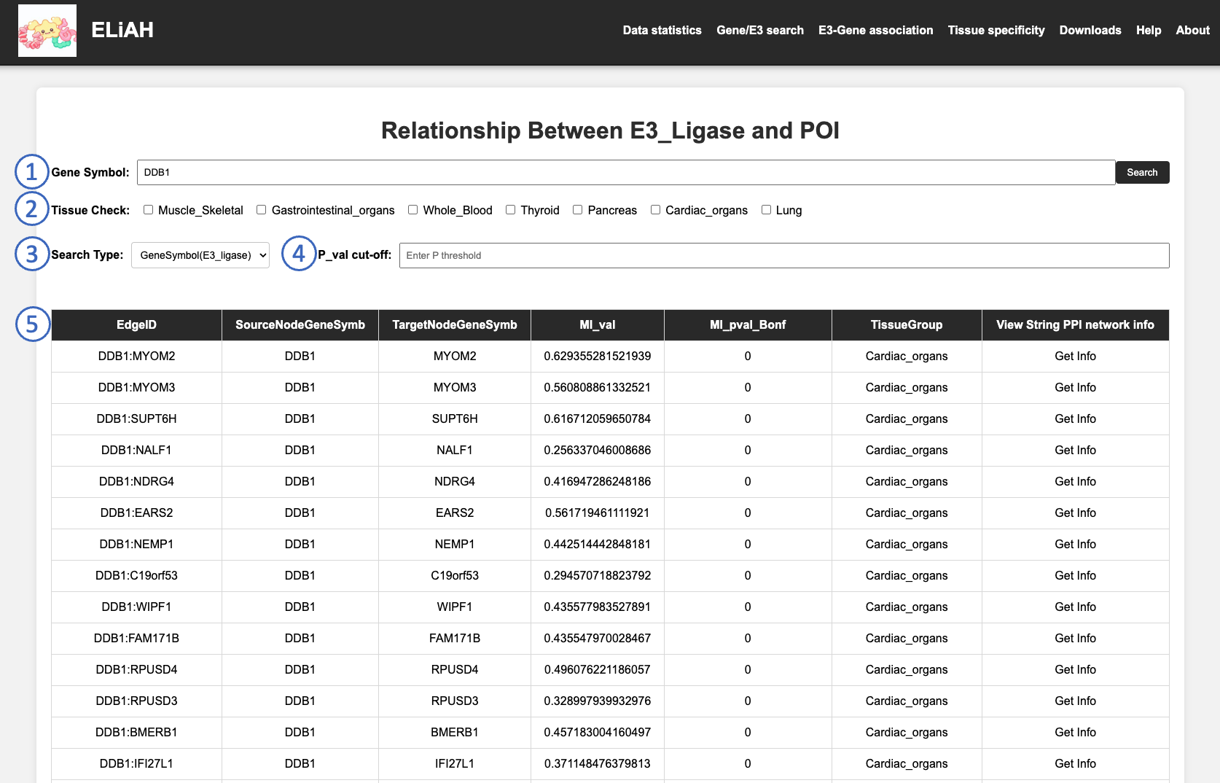The width and height of the screenshot is (1220, 783).
Task: Click the EARS2 target gene cell
Action: coord(455,513)
